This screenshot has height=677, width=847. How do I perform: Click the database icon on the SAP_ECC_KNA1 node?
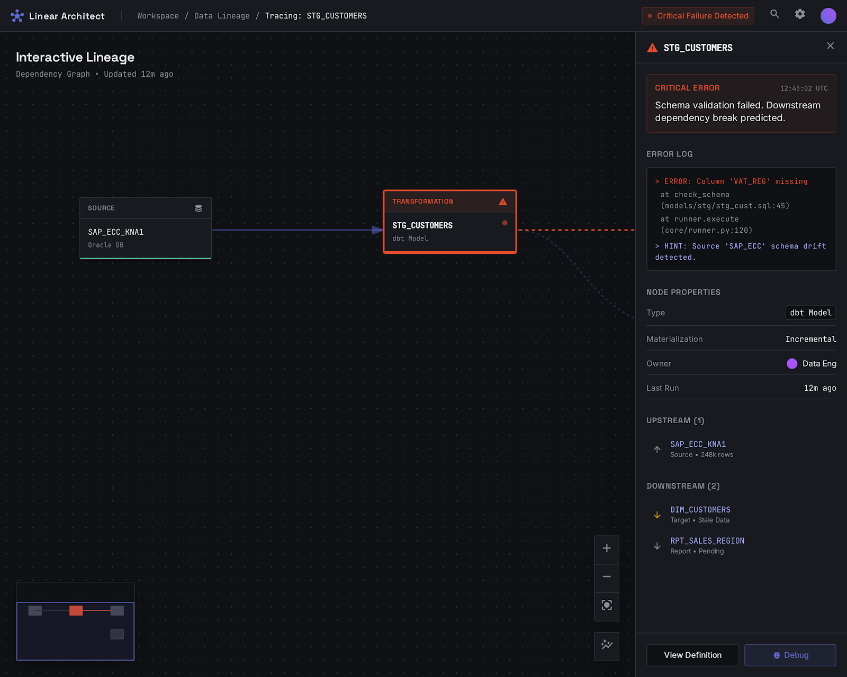point(198,208)
